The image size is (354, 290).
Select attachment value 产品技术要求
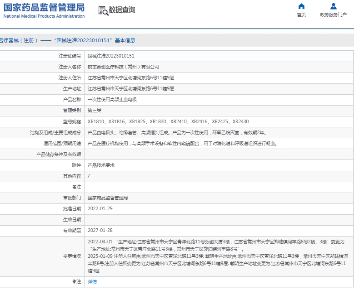101,165
